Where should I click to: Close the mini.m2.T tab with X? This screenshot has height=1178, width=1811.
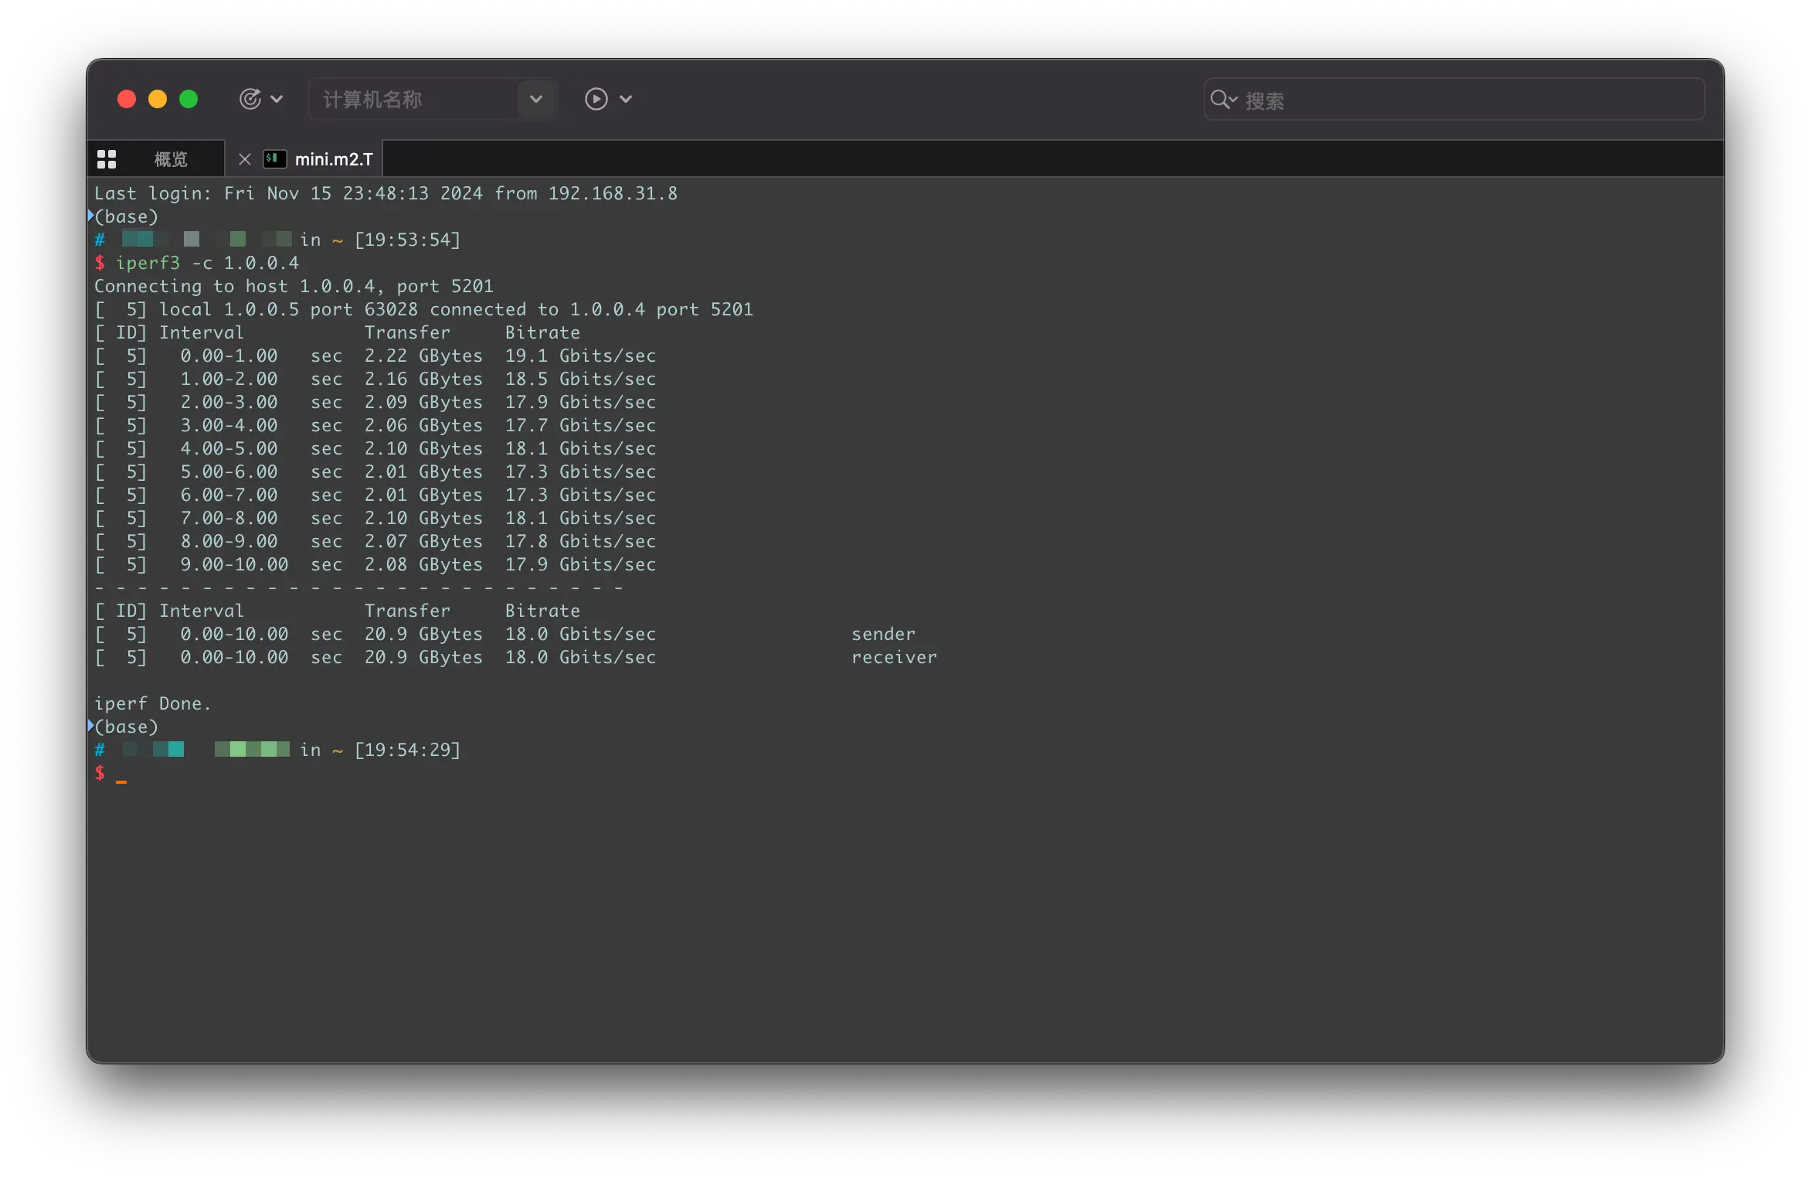pos(245,159)
